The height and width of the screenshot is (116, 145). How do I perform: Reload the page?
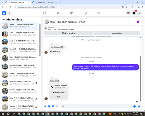pos(11,7)
